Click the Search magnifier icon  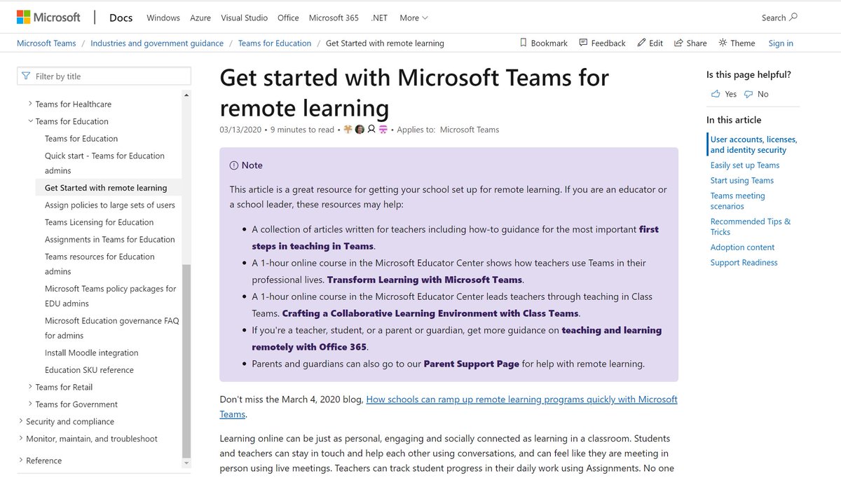coord(793,18)
